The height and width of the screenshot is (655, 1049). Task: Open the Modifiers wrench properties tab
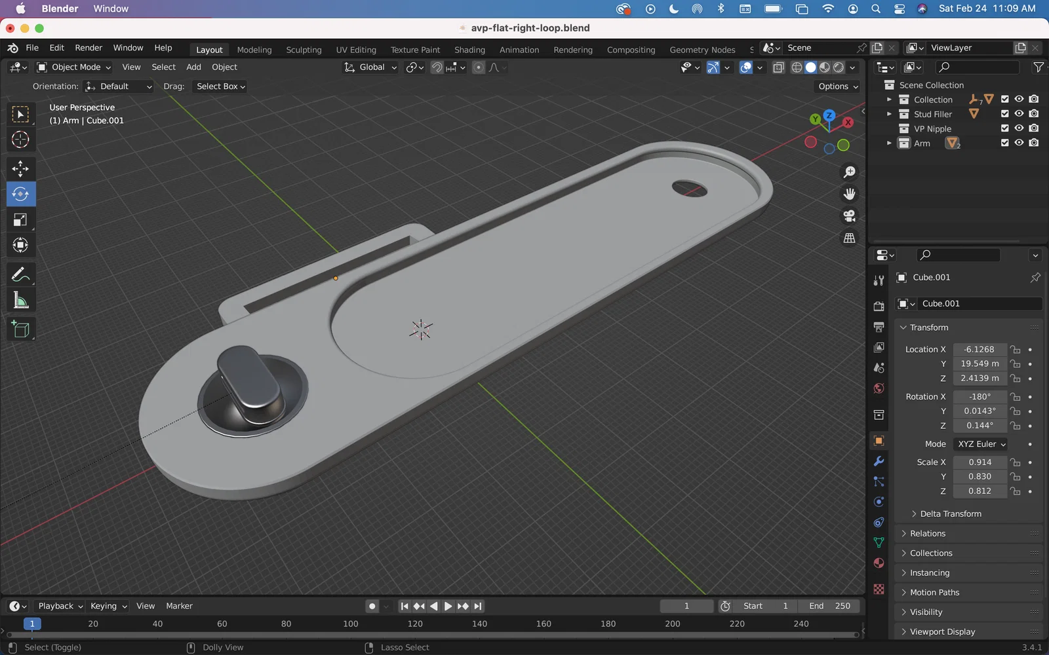tap(879, 461)
